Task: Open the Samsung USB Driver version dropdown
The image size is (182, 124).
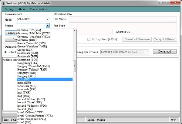Action: [x=147, y=52]
